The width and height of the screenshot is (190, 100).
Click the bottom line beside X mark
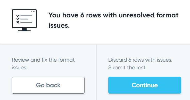(x=26, y=22)
